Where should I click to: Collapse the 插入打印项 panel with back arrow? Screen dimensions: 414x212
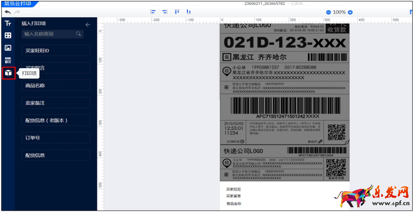(x=88, y=25)
